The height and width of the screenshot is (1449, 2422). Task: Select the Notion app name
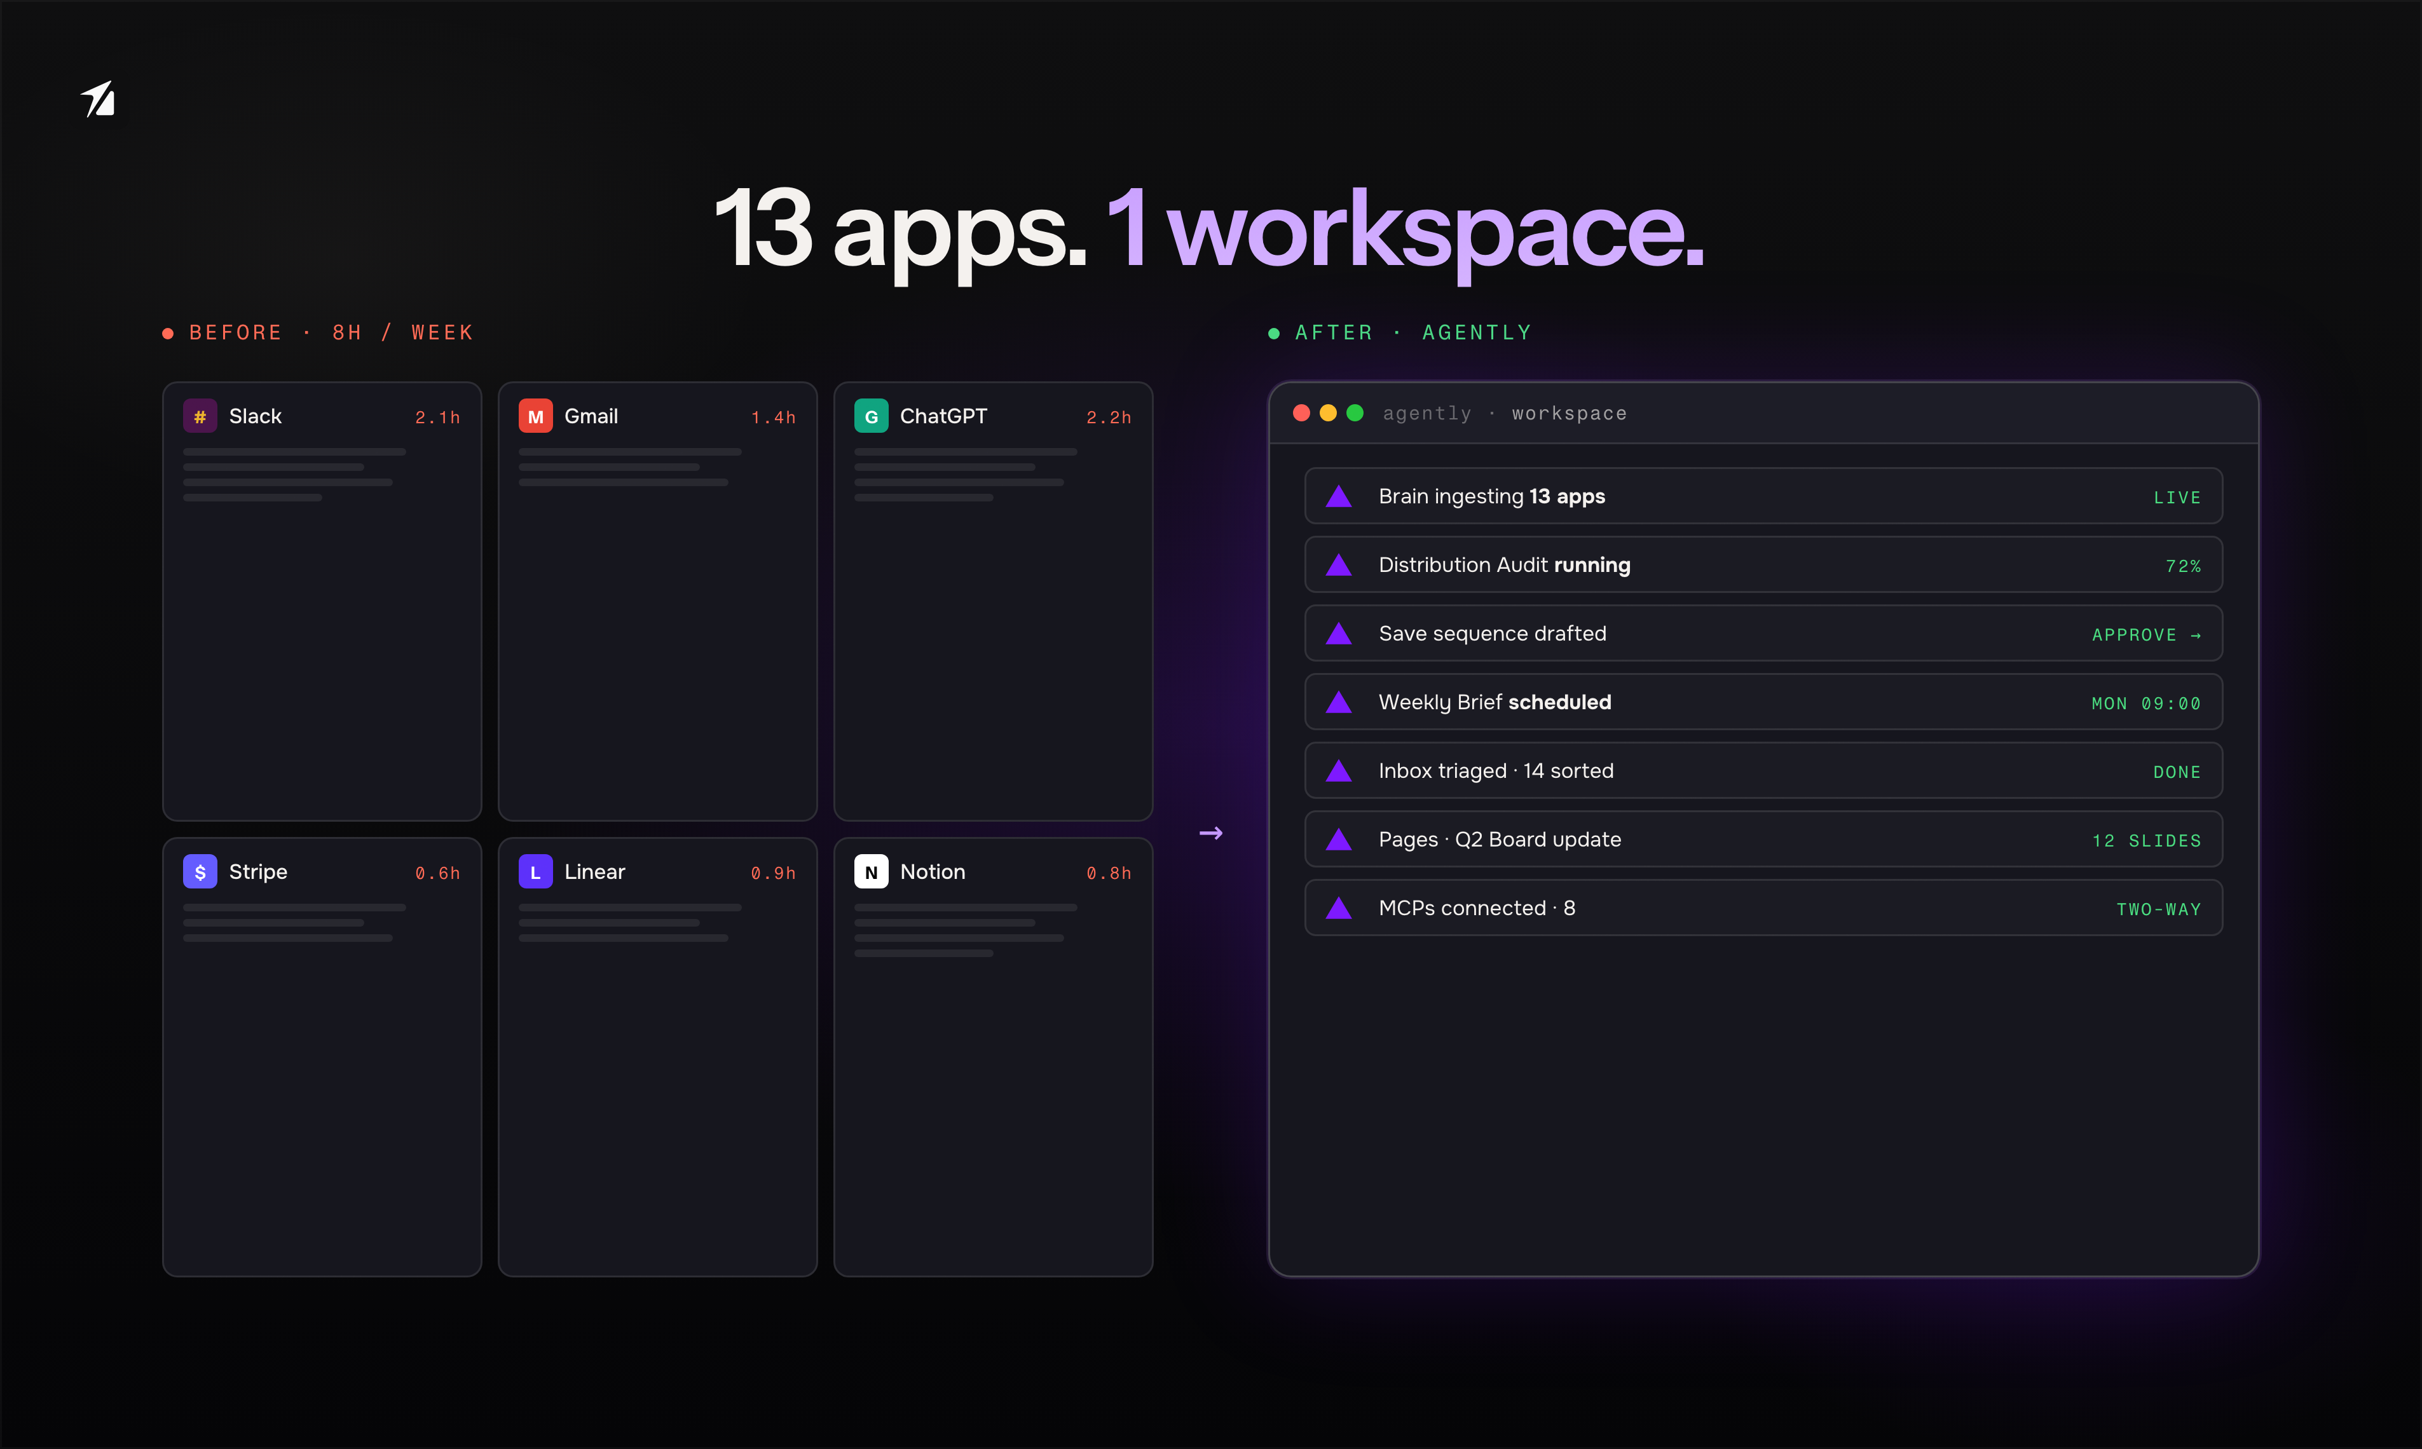click(933, 872)
